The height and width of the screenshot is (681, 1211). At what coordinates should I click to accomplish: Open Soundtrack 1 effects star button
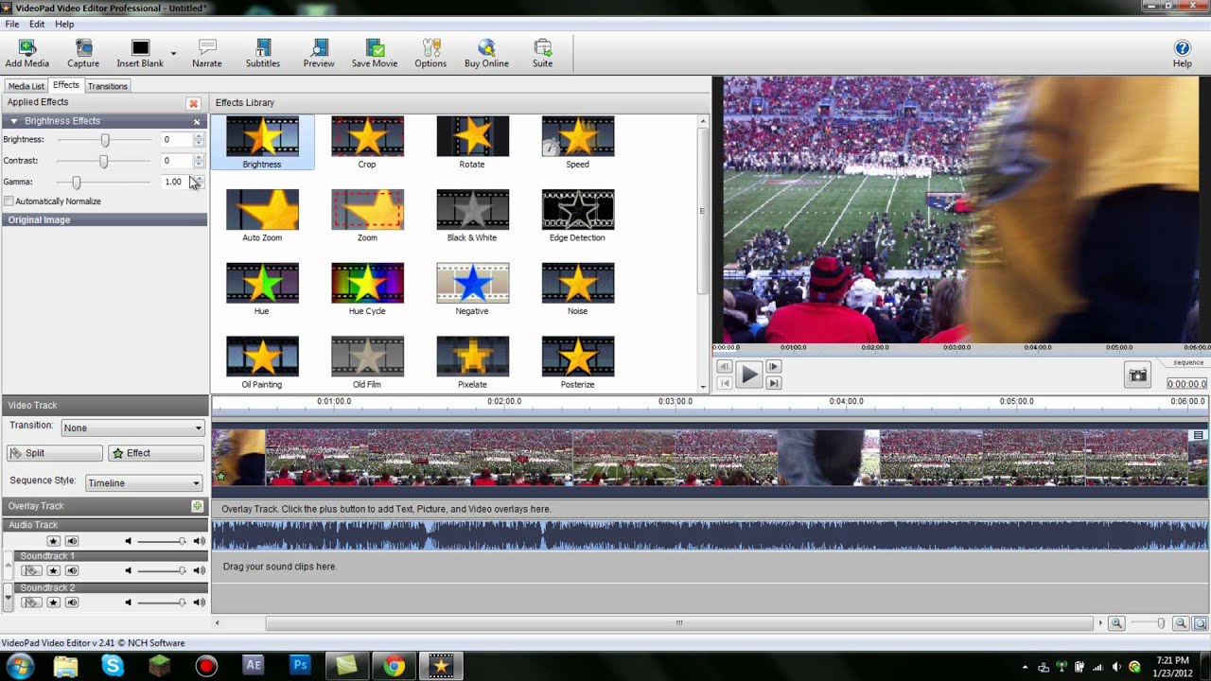point(54,570)
